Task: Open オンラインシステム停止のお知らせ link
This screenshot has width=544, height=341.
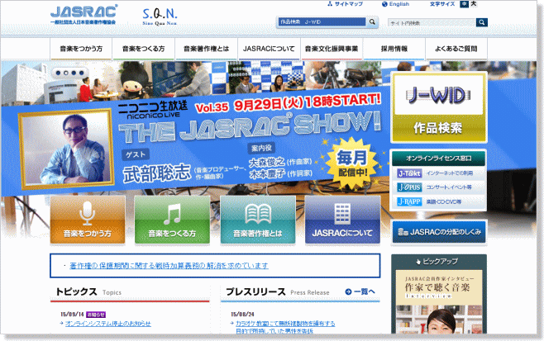Action: (x=108, y=324)
